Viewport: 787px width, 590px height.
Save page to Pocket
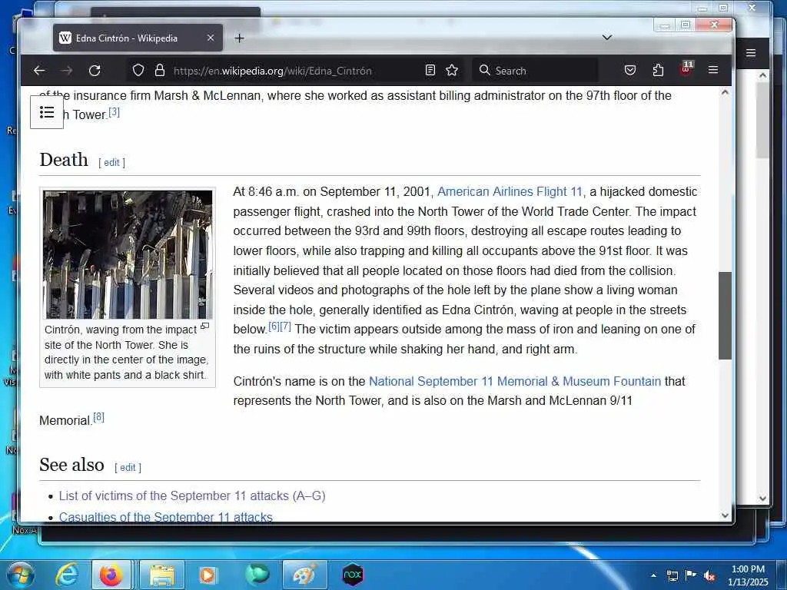click(630, 70)
